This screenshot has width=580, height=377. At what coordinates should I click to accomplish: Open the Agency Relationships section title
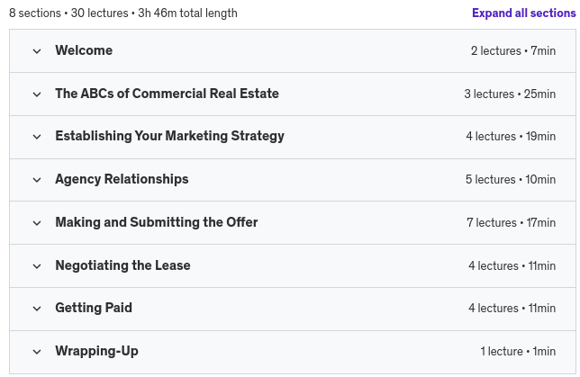point(122,179)
